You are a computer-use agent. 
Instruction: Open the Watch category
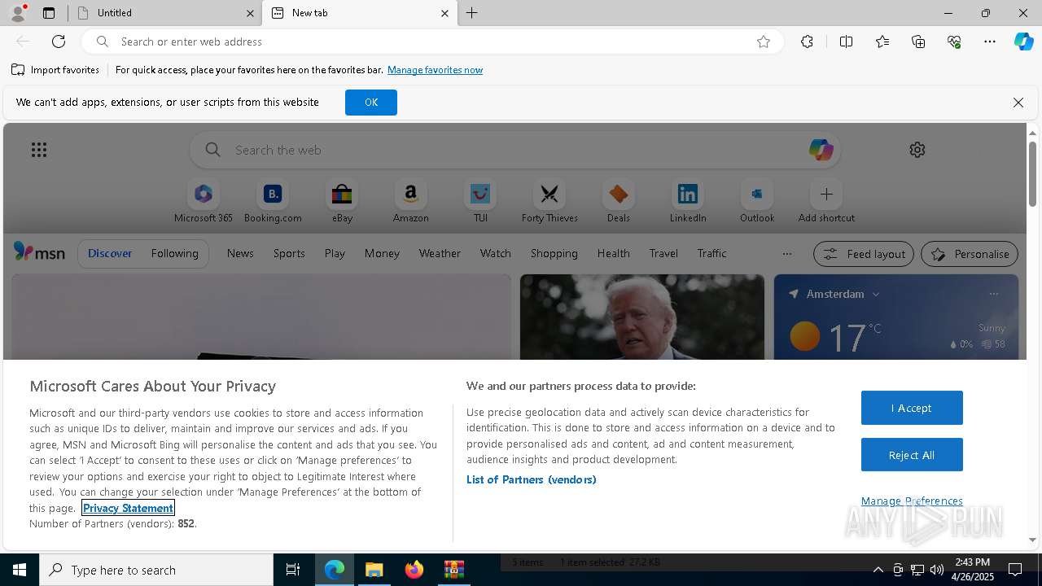495,253
